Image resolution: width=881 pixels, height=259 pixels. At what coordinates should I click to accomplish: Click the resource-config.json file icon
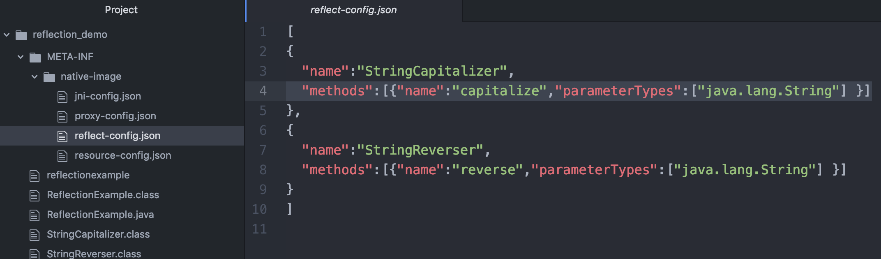click(62, 156)
